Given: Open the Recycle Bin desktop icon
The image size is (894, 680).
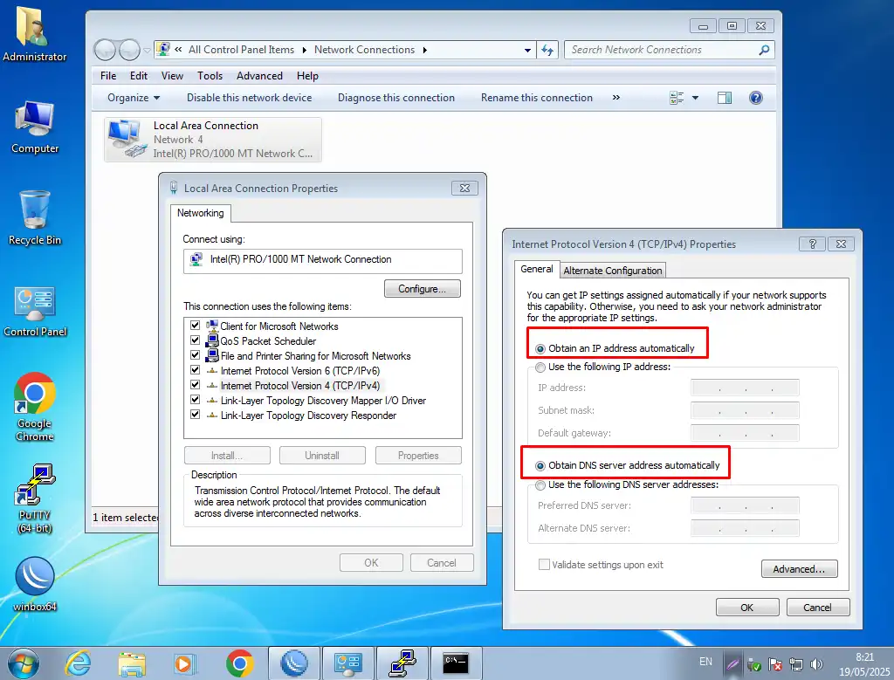Looking at the screenshot, I should tap(35, 213).
